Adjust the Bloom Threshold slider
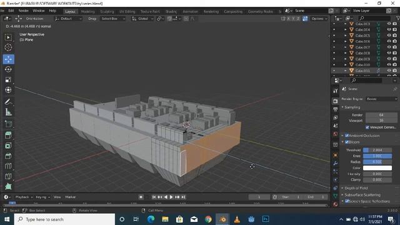400x225 pixels. 377,150
